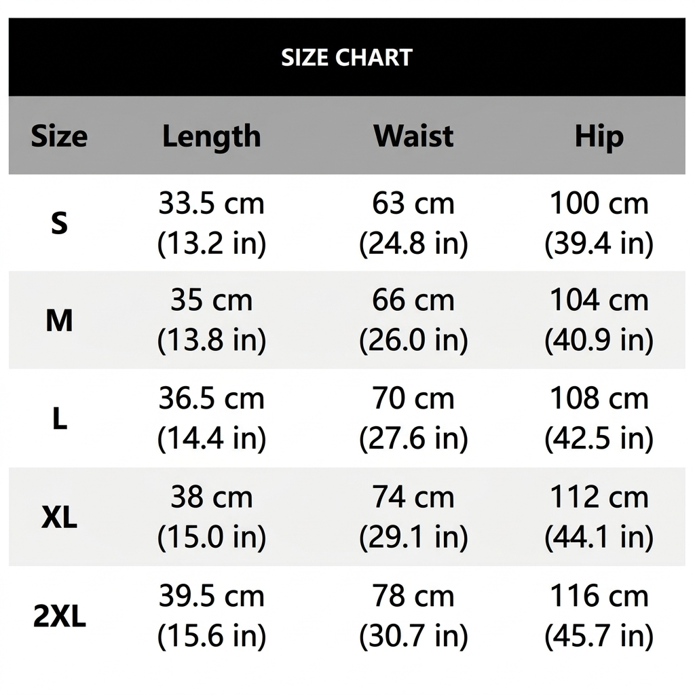Click the 2XL size row label
Screen dimensions: 695x695
click(x=60, y=616)
